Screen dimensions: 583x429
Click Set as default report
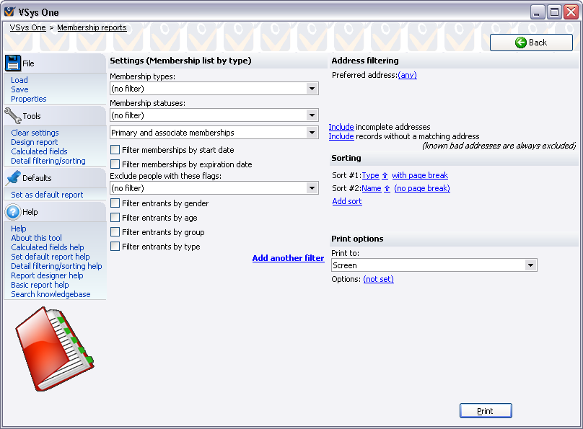47,195
